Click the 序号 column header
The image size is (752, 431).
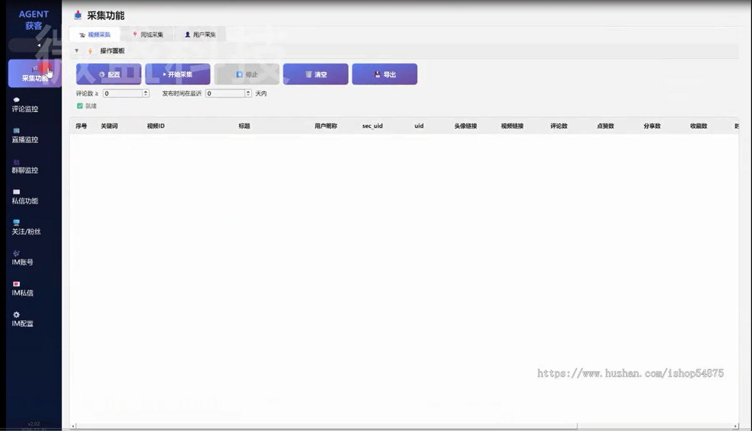pyautogui.click(x=81, y=126)
